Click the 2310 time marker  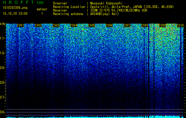180,25
